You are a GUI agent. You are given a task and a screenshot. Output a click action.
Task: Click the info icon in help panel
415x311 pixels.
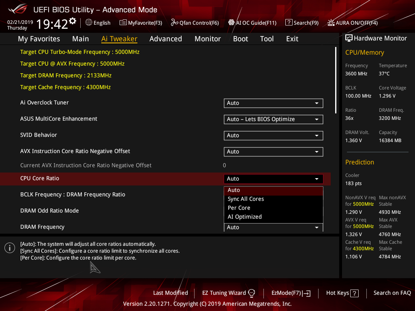click(10, 248)
